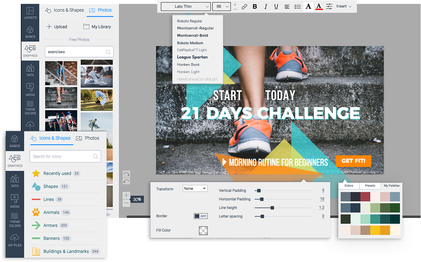Zoom out with the minus button
The image size is (421, 262).
click(126, 203)
